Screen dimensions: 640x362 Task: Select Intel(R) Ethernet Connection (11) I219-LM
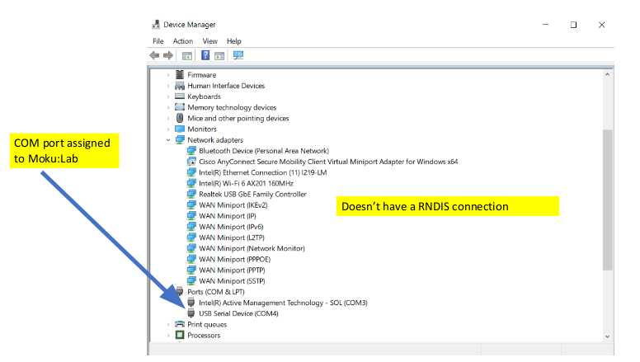[x=263, y=172]
